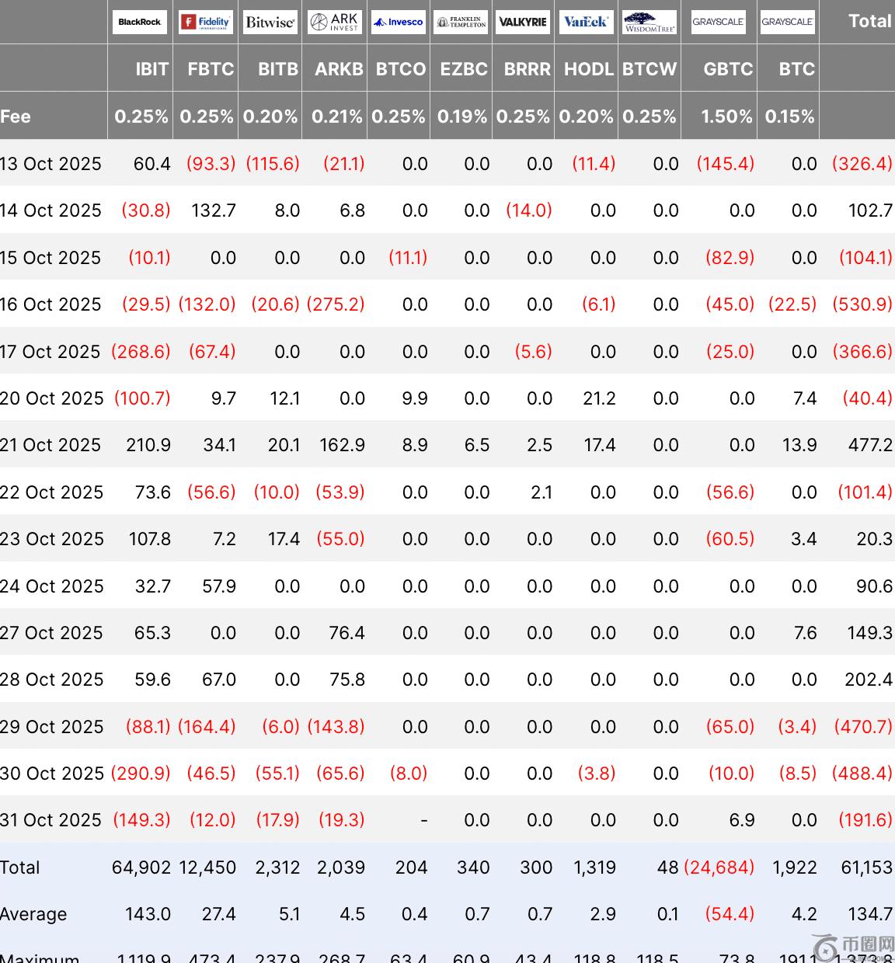
Task: Click the Grayscale logo above GBTC
Action: [718, 22]
